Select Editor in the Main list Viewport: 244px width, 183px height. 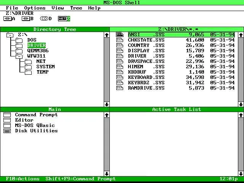(24, 120)
